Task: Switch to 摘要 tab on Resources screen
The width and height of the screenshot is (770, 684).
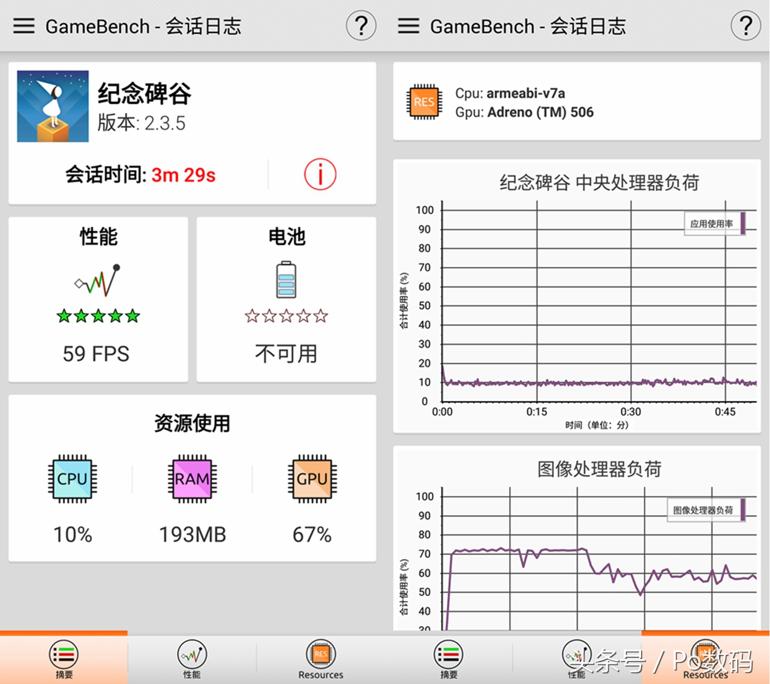Action: (x=448, y=659)
